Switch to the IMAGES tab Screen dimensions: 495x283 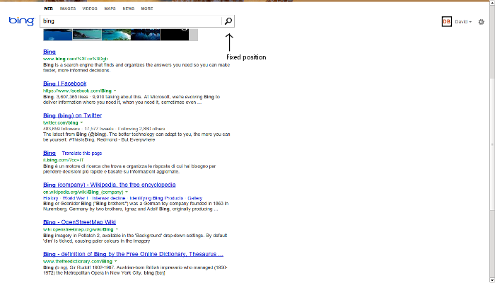68,8
